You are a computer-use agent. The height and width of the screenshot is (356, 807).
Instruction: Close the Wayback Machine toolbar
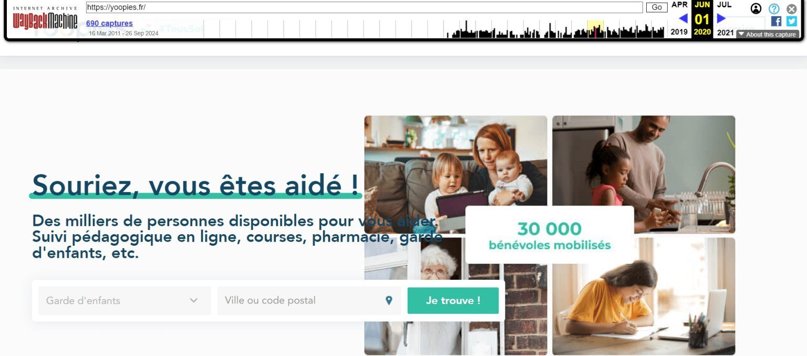[792, 8]
